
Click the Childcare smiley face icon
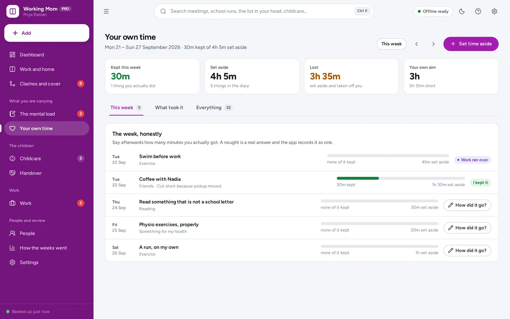12,159
